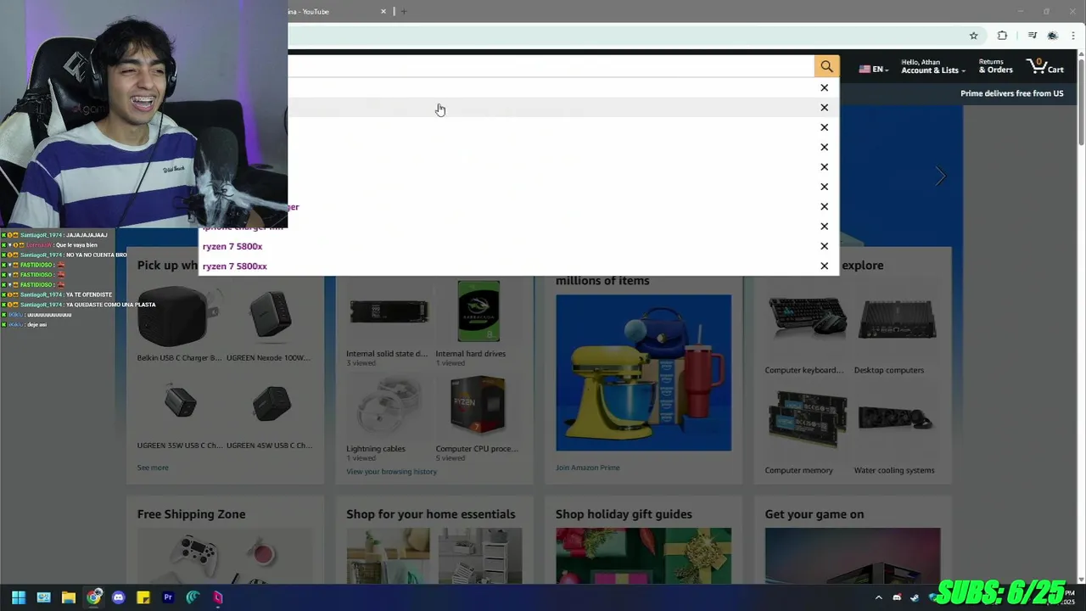Open the taskbar widgets icon beside Start
This screenshot has width=1086, height=611.
(x=43, y=597)
